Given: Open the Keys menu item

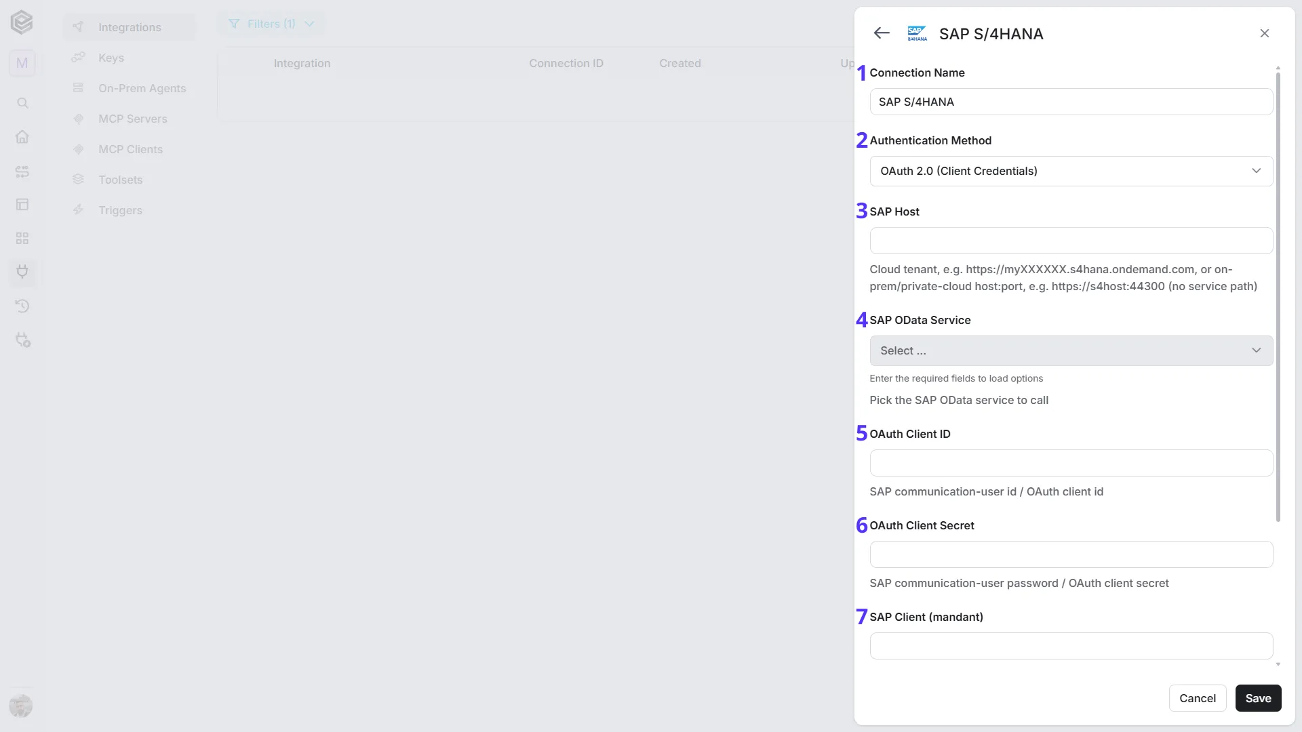Looking at the screenshot, I should (x=129, y=58).
